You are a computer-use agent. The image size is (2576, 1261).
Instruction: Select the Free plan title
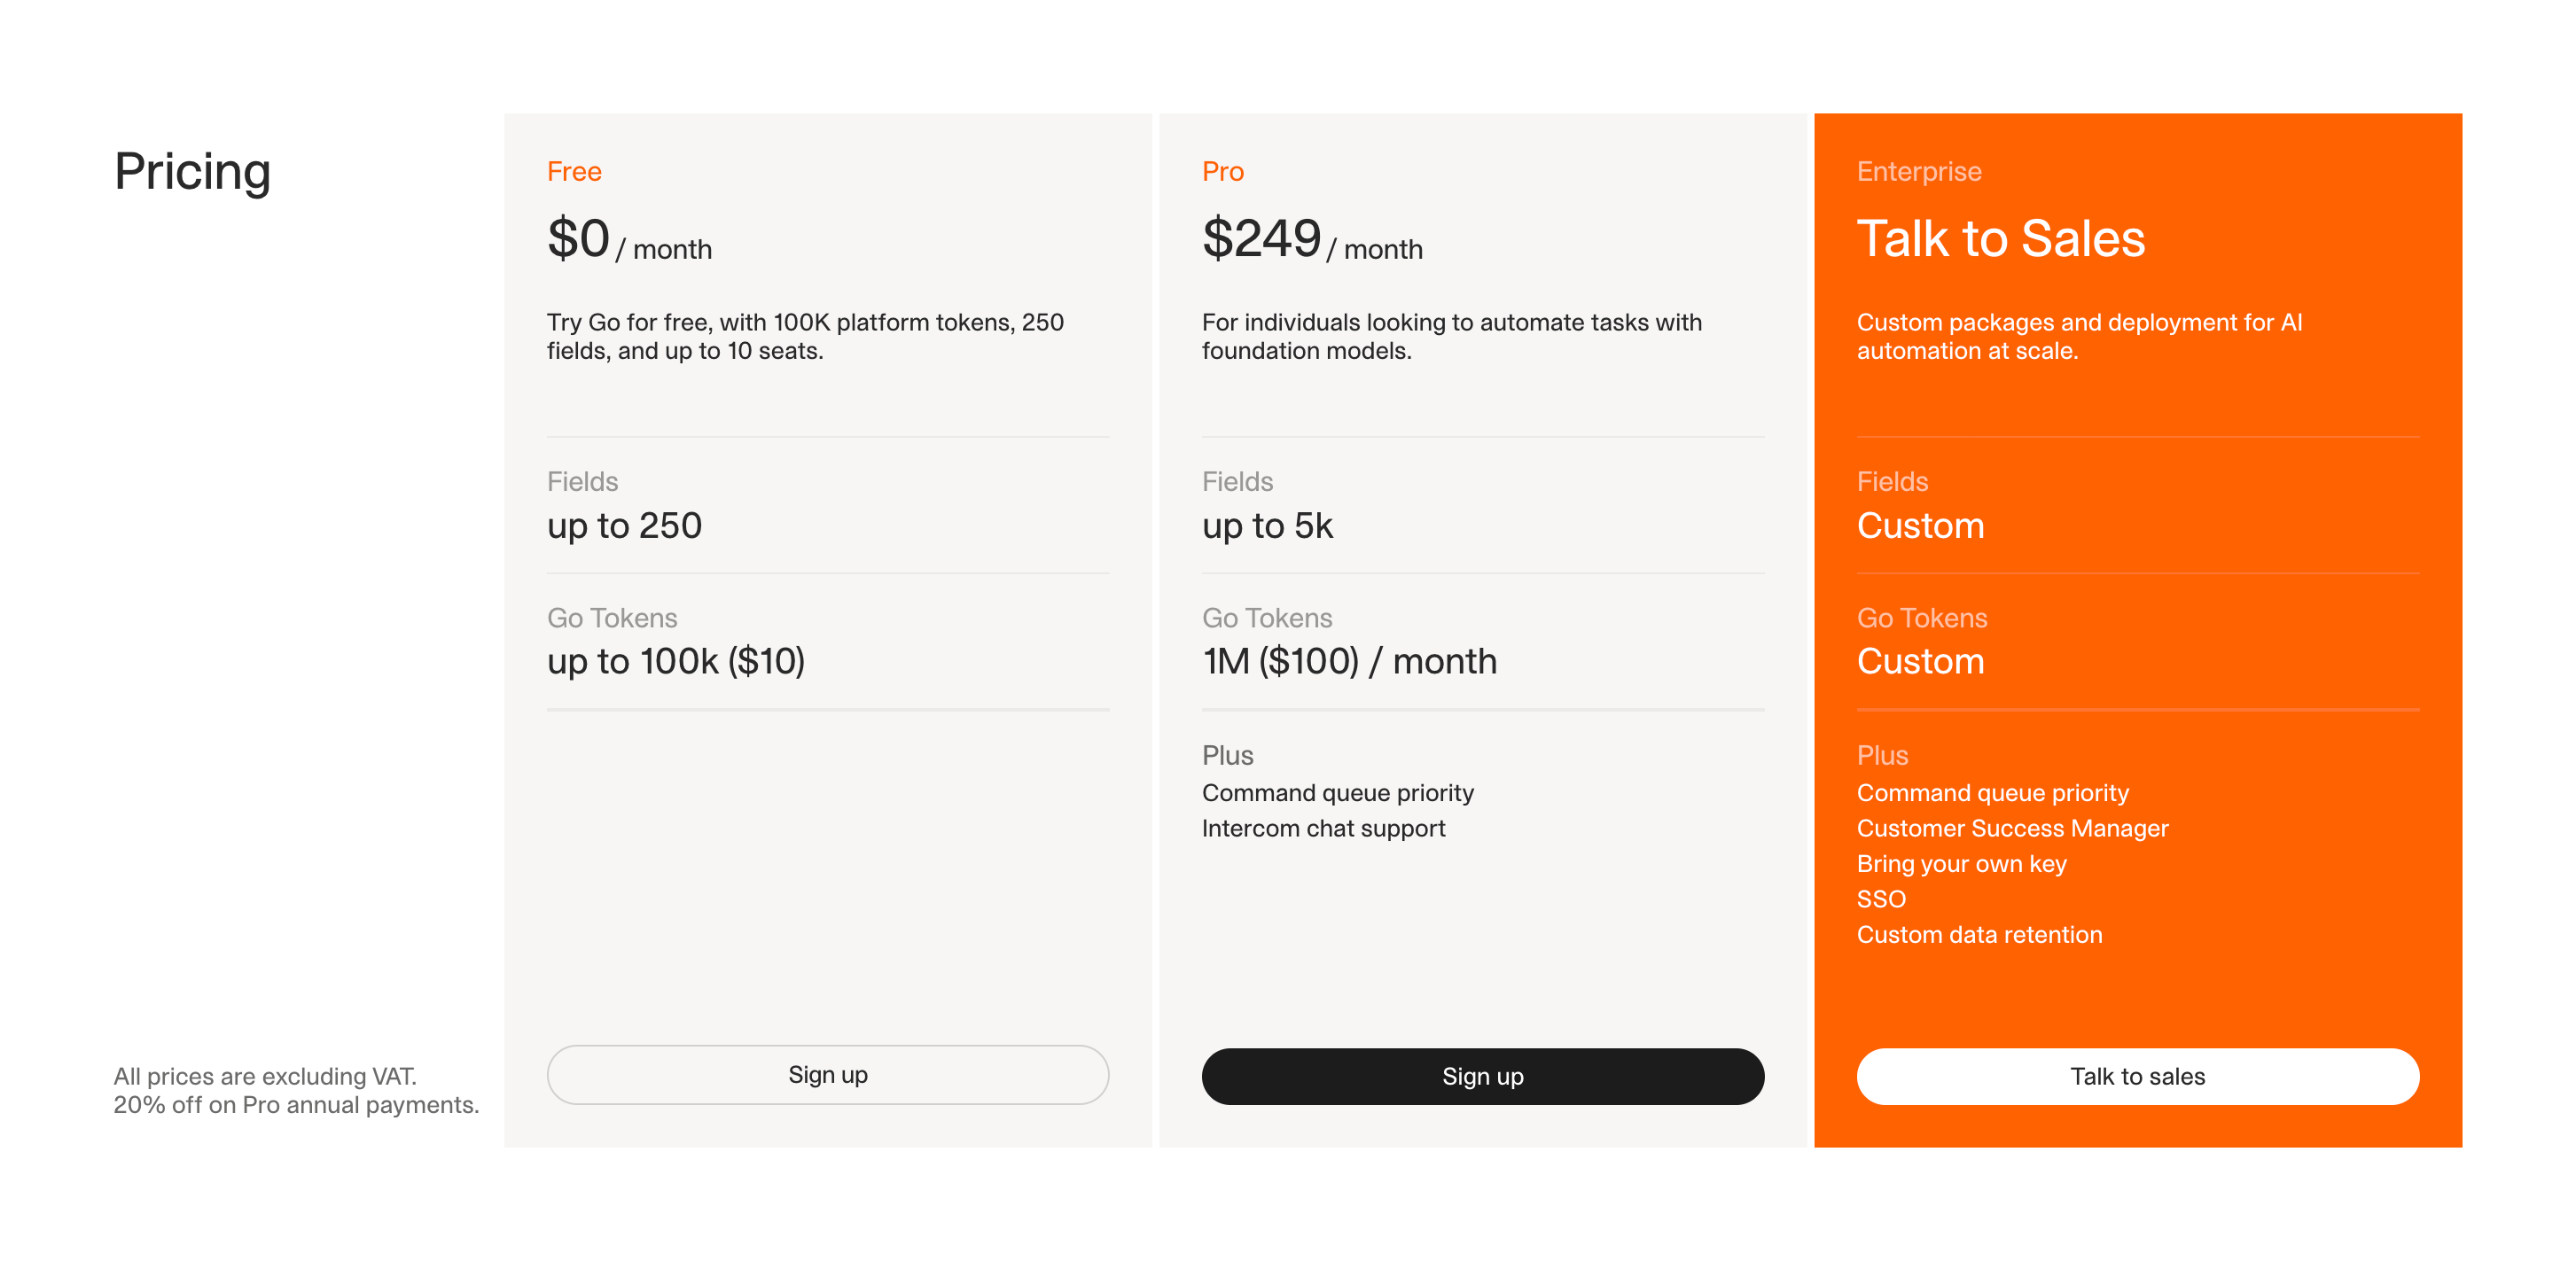tap(574, 172)
